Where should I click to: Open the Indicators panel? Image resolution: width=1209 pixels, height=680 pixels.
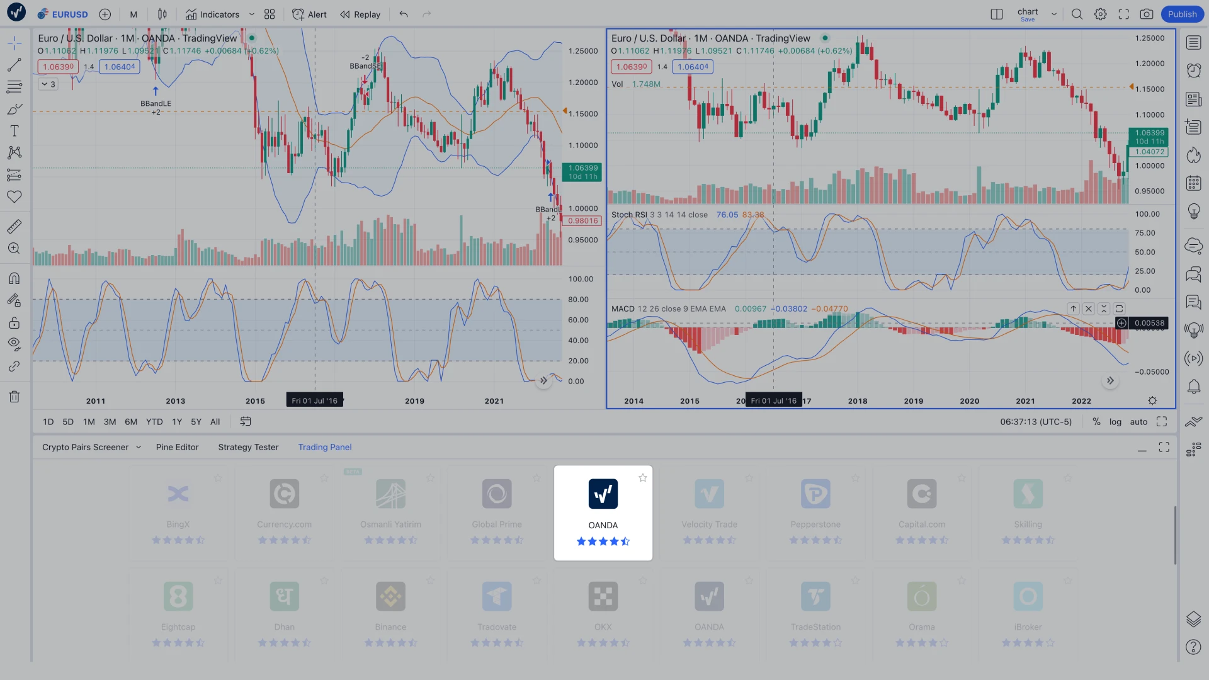(211, 14)
